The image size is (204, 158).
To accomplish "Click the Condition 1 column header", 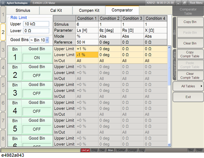I will point(87,18).
